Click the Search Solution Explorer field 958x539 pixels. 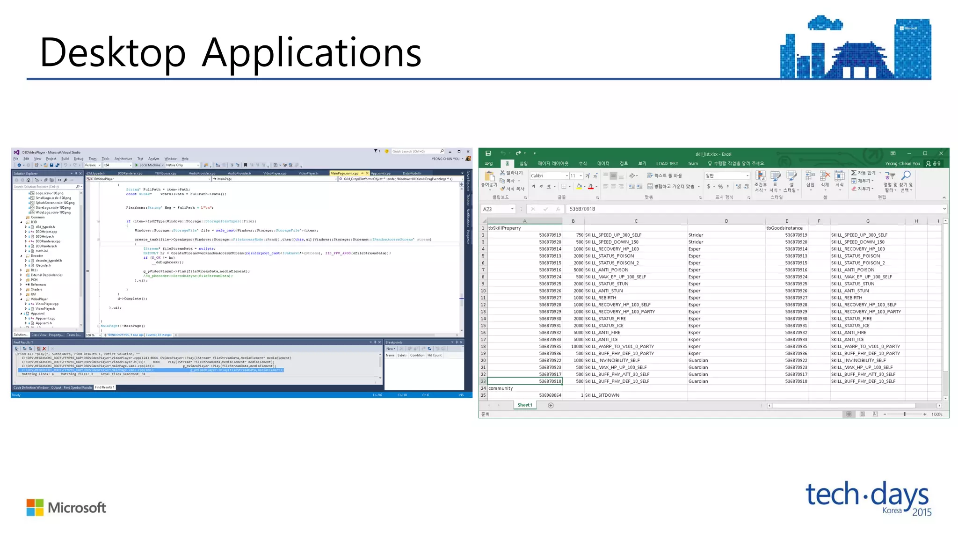tap(48, 187)
